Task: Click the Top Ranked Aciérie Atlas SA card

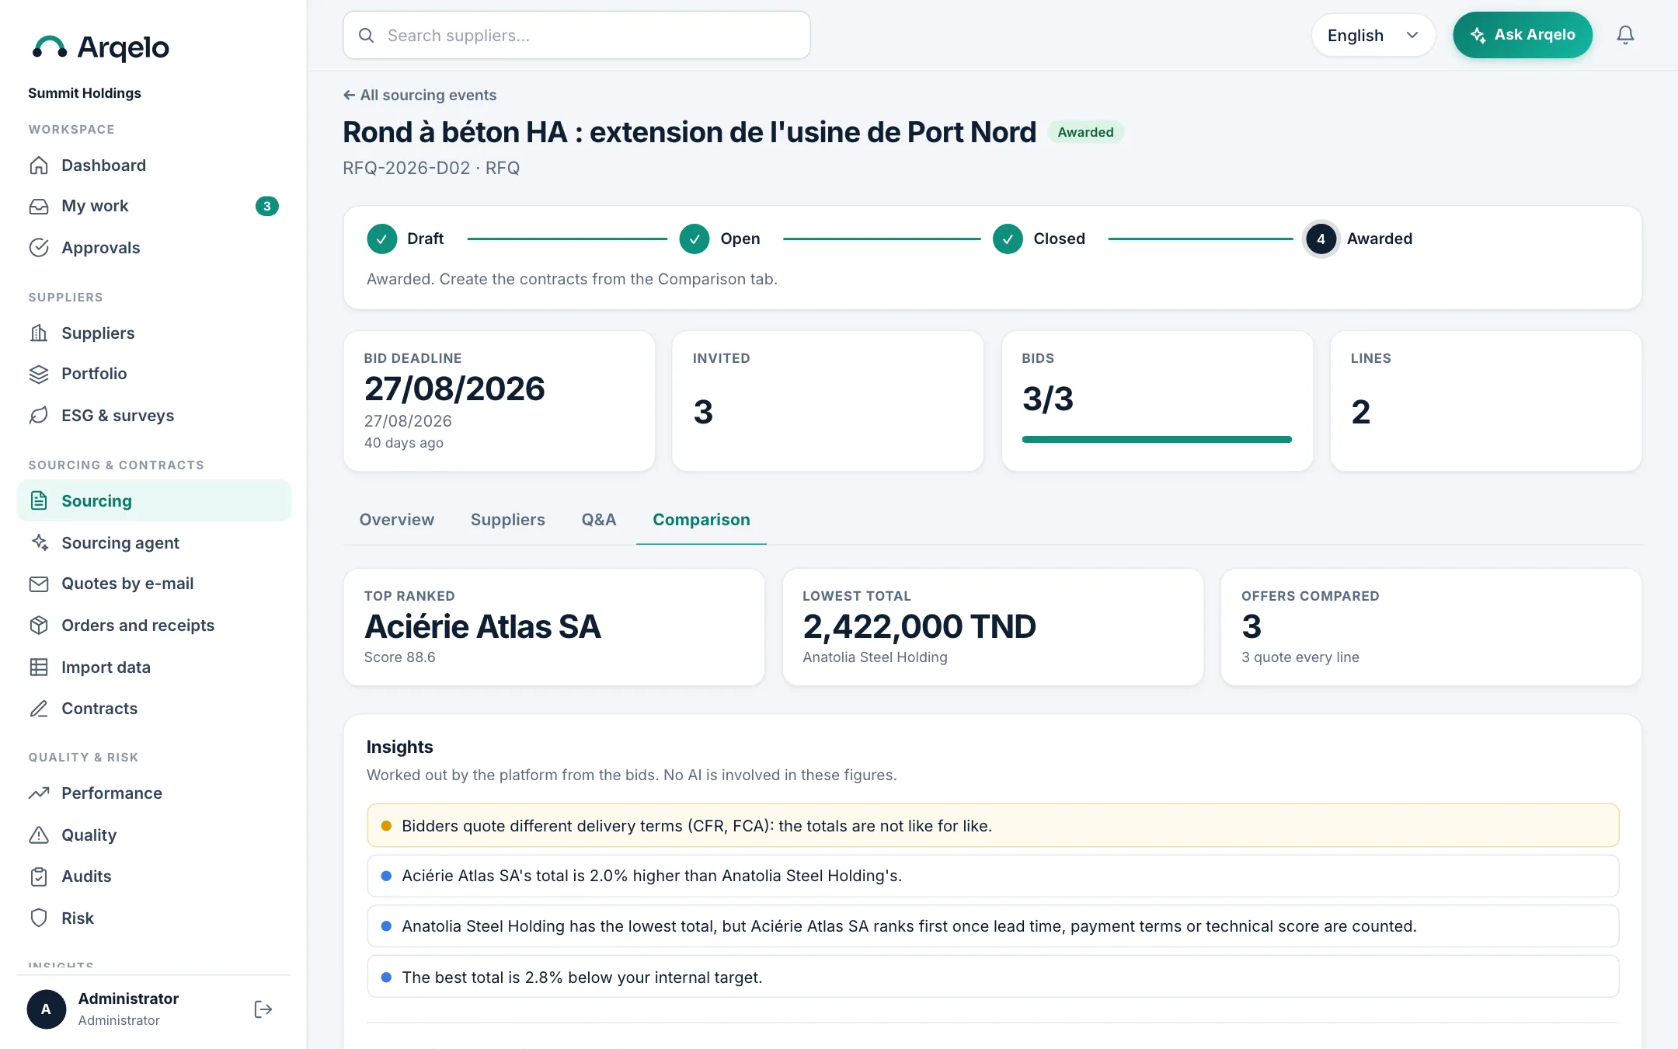Action: pos(554,627)
